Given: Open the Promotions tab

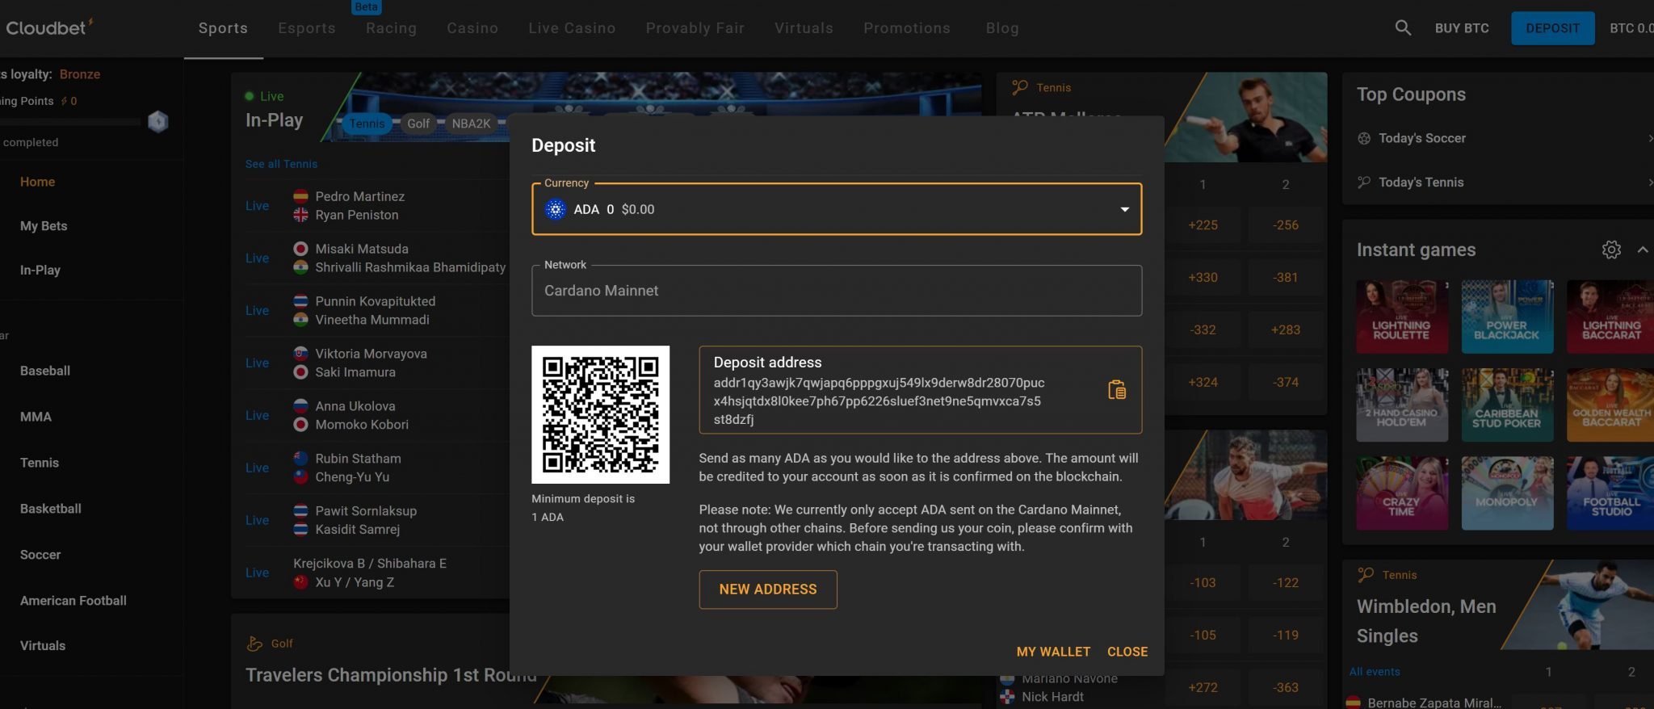Looking at the screenshot, I should (x=907, y=28).
